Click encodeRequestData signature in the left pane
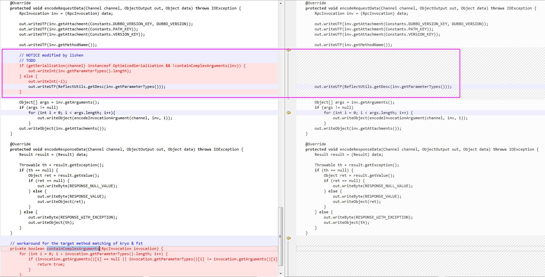This screenshot has height=277, width=545. click(x=125, y=8)
